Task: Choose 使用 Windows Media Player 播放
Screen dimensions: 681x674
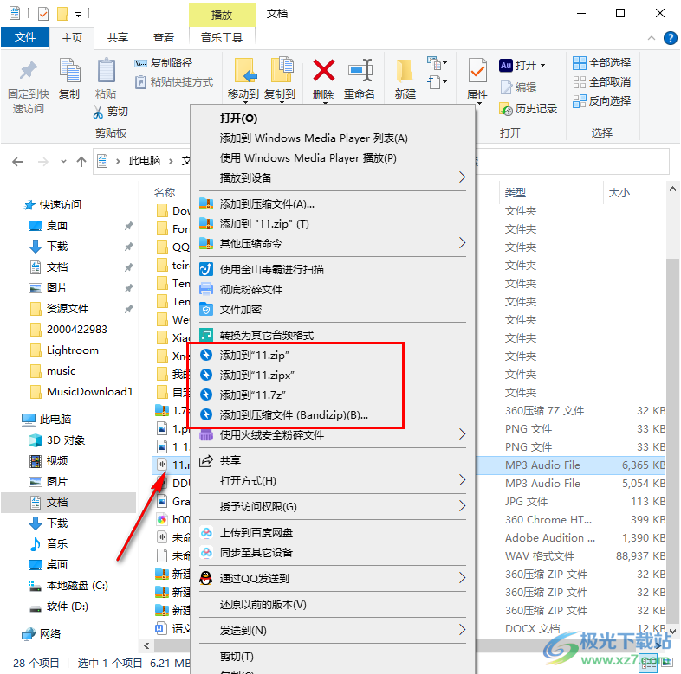Action: 332,158
